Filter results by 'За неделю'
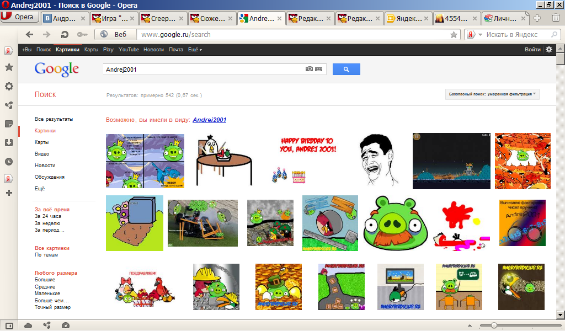The image size is (565, 331). 47,223
